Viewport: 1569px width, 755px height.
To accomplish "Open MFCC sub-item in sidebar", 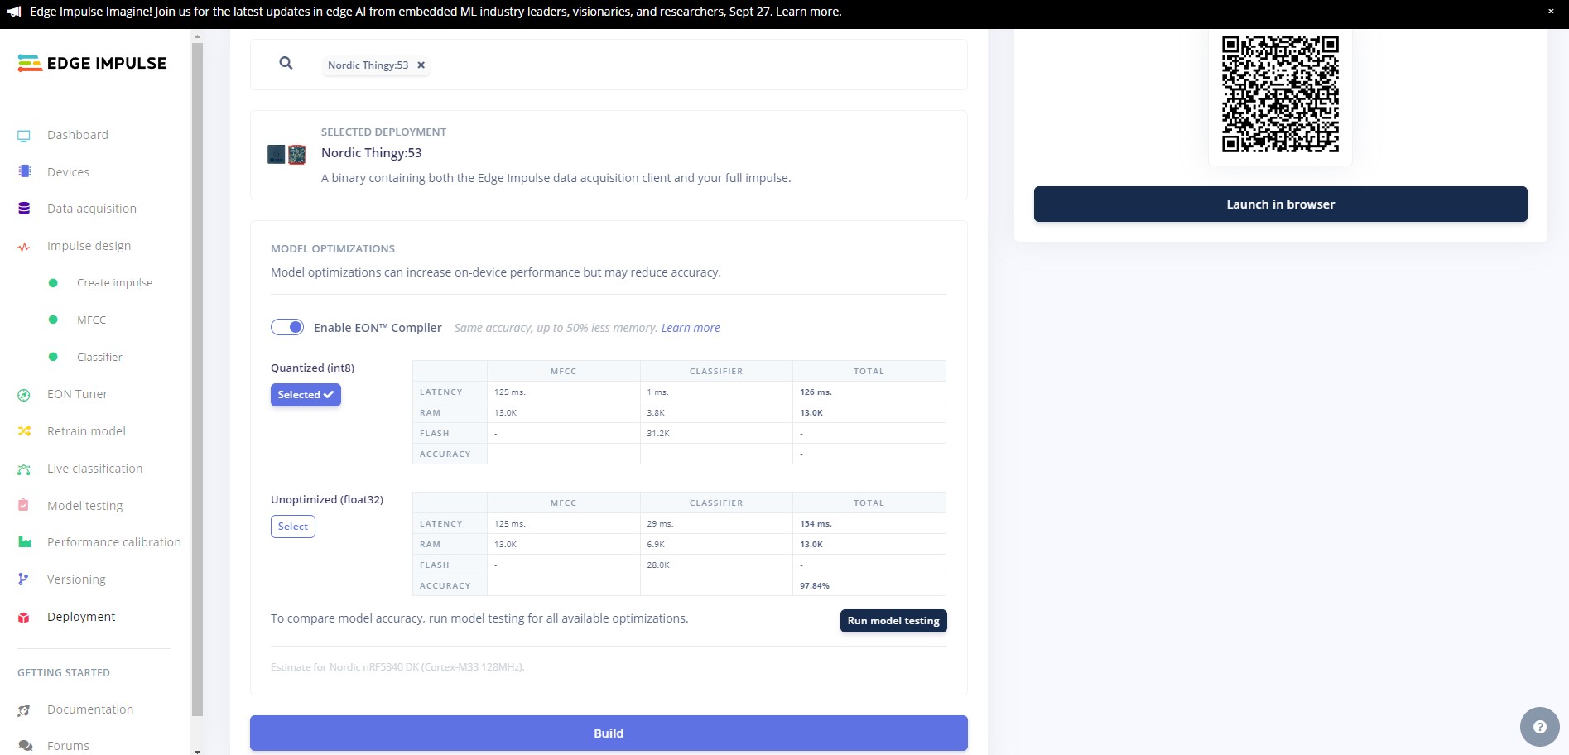I will [91, 320].
